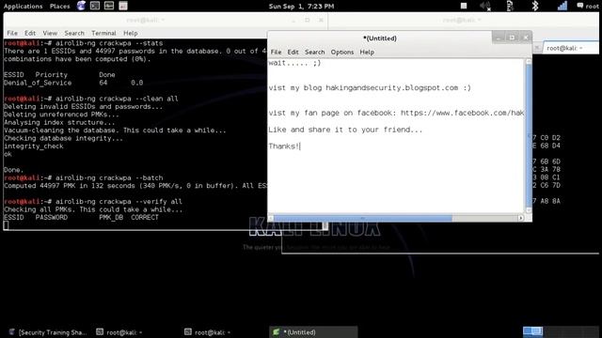Image resolution: width=602 pixels, height=338 pixels.
Task: Open the terminal launcher icon beside Iceweasel
Action: pos(95,6)
